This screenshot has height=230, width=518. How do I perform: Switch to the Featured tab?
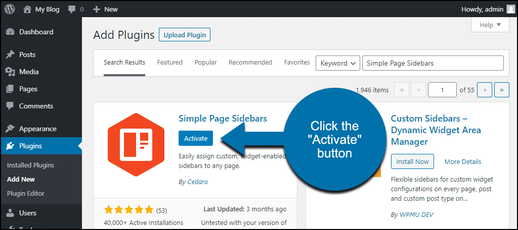point(170,62)
